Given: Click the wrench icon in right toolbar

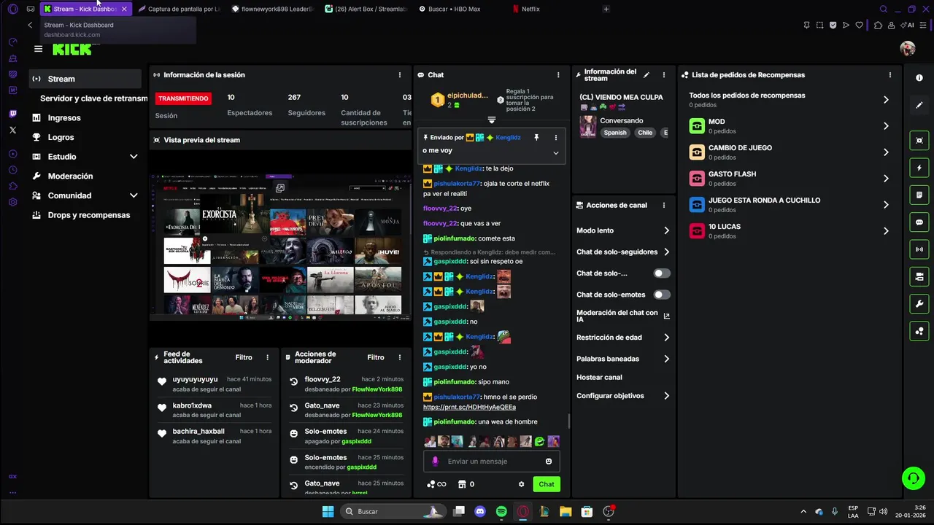Looking at the screenshot, I should point(919,304).
